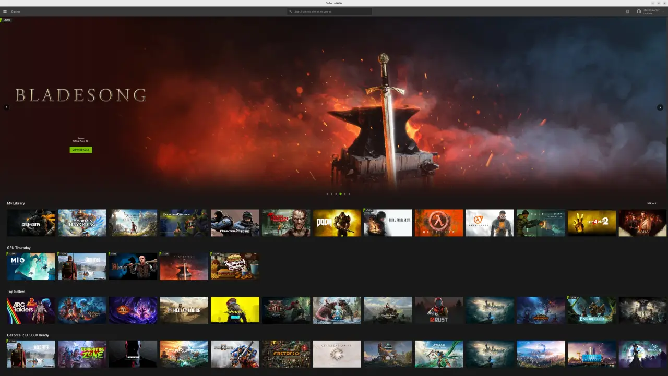Open the Mafia thumbnail in My Library

643,223
